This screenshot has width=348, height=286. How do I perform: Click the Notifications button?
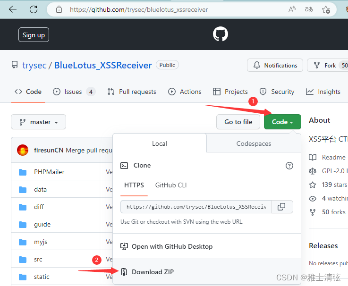click(275, 65)
